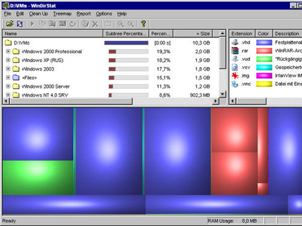Open the File menu
The width and height of the screenshot is (302, 226).
pyautogui.click(x=7, y=14)
